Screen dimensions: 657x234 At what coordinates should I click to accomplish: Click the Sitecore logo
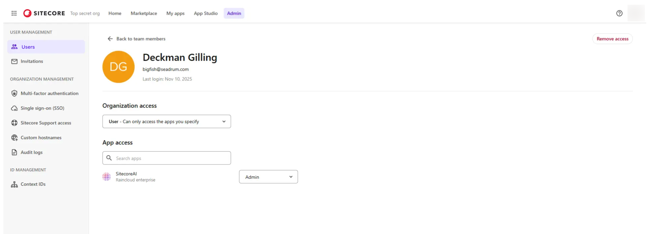tap(44, 13)
